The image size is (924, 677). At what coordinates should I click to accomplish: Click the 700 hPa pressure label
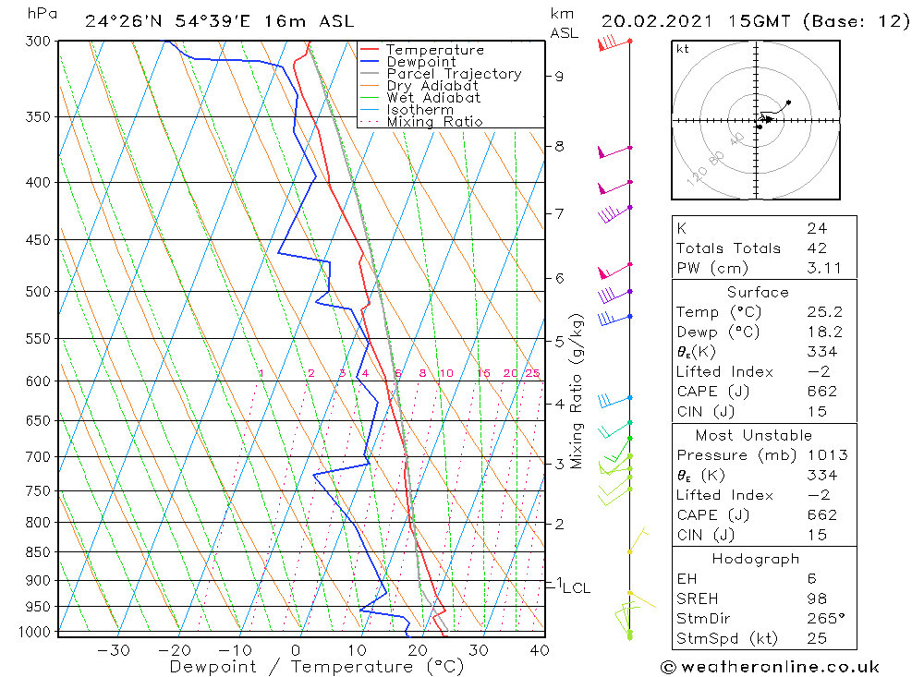point(38,456)
